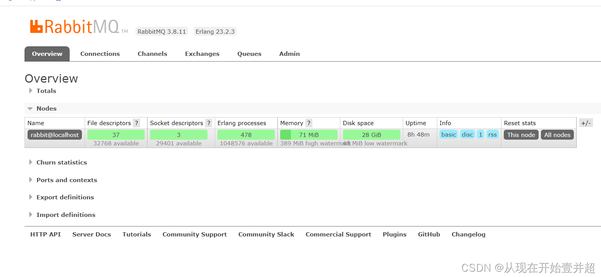
Task: Open the Changelog footer link
Action: [468, 234]
